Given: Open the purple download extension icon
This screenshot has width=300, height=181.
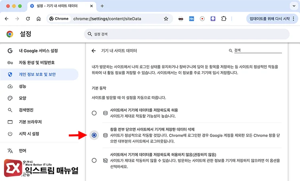Looking at the screenshot, I should 213,19.
